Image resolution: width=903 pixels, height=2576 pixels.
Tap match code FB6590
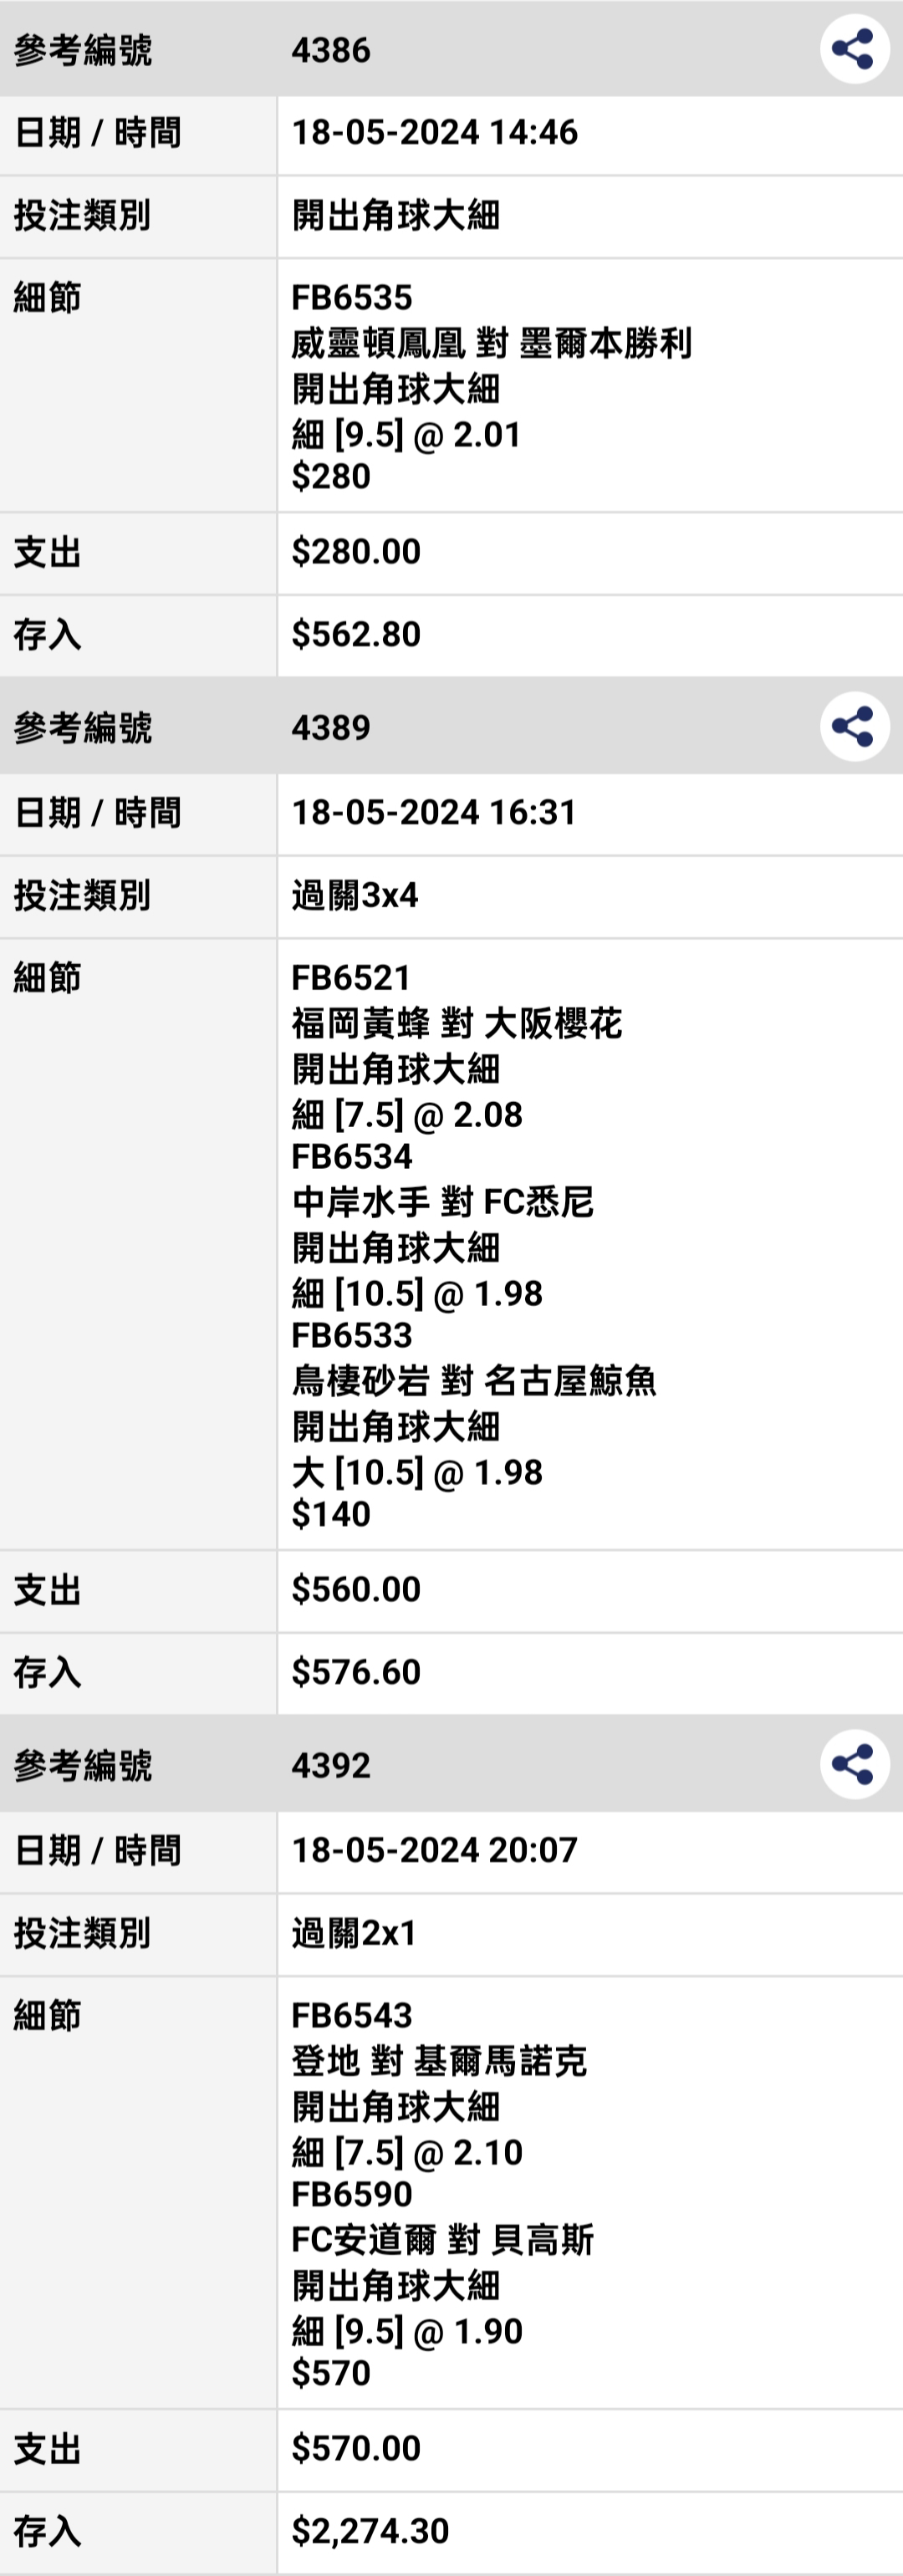pyautogui.click(x=352, y=2194)
